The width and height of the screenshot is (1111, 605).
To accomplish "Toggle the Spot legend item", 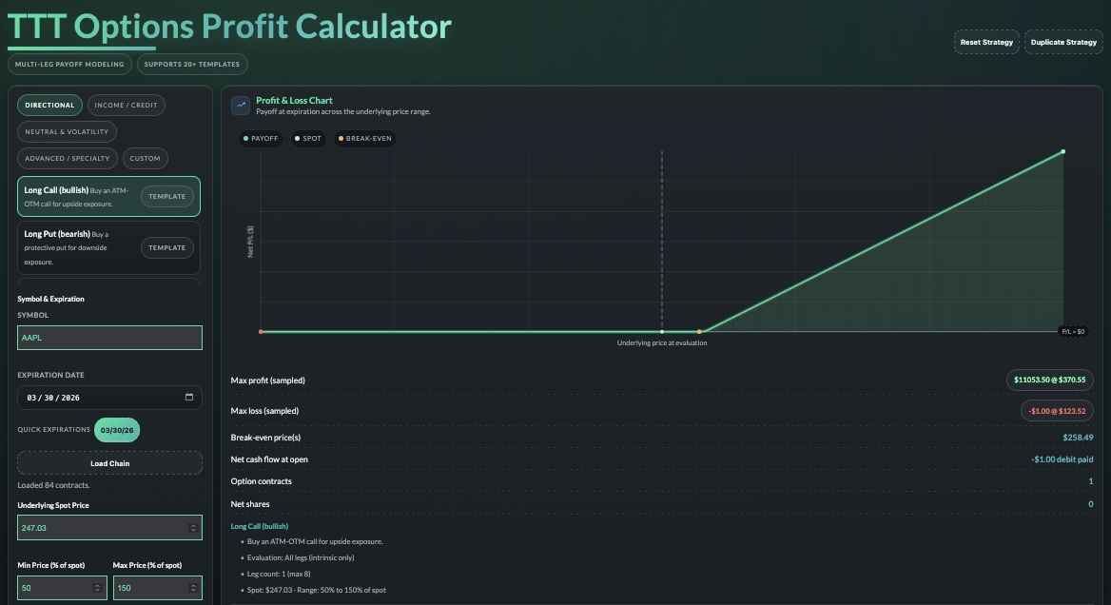I will point(308,138).
